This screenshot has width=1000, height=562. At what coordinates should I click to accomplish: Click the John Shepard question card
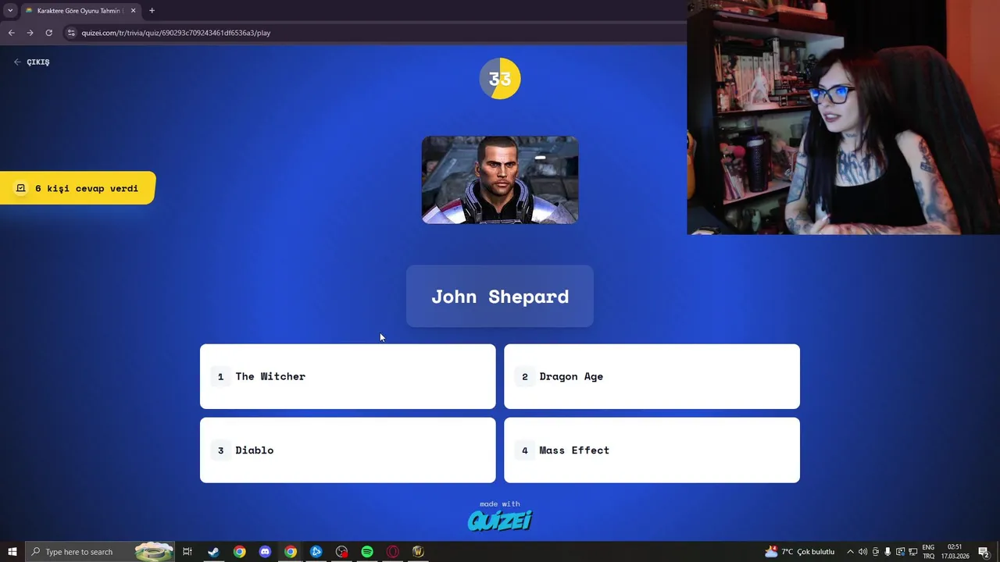[x=500, y=297]
